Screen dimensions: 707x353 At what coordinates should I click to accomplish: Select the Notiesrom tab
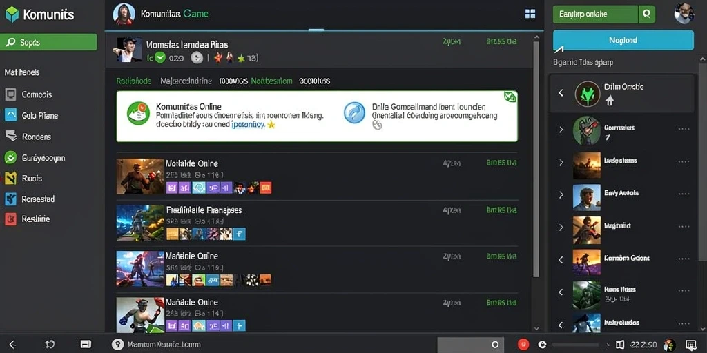pyautogui.click(x=271, y=81)
